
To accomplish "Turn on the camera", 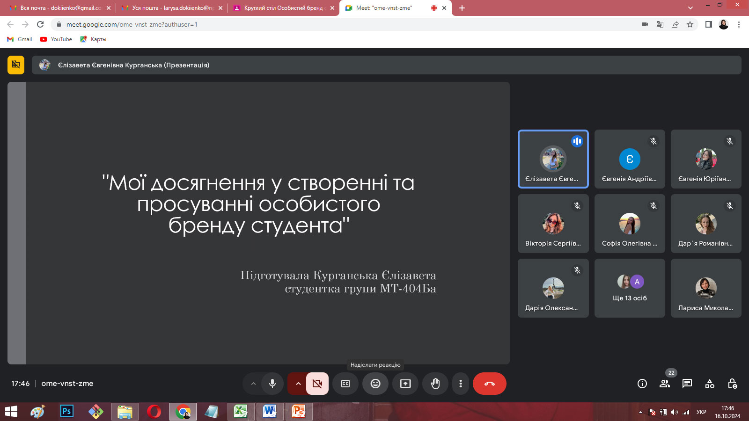I will [x=317, y=384].
